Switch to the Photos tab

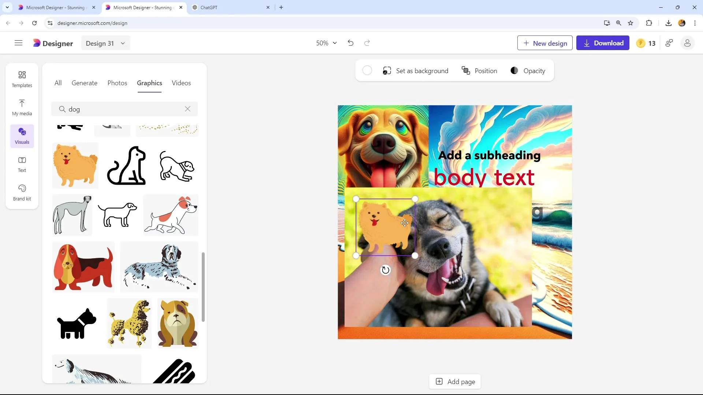pos(117,83)
